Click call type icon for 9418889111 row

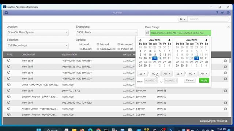[8, 67]
